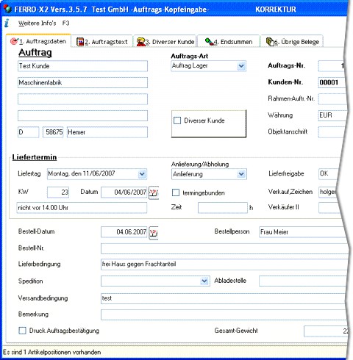Click the Versandbedingung field containing test
This screenshot has height=360, width=353.
tap(223, 298)
